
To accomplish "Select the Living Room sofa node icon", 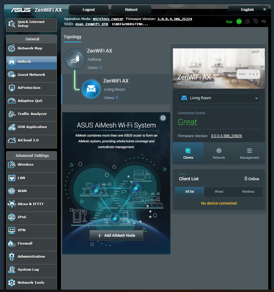I will (x=91, y=89).
